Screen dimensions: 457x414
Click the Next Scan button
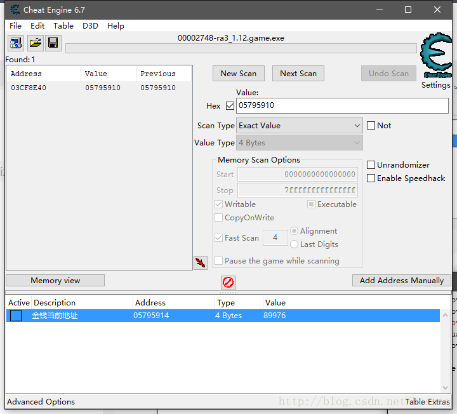(298, 74)
